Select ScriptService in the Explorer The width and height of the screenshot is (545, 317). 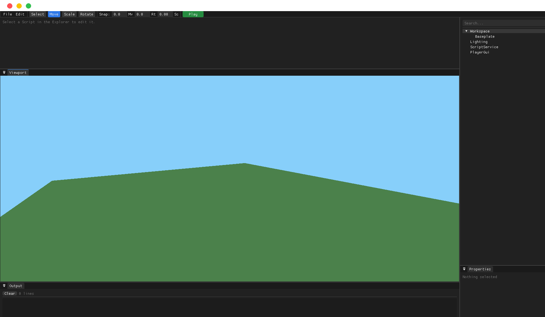tap(484, 47)
